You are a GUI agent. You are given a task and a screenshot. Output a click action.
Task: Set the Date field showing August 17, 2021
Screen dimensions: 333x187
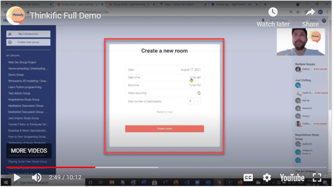pyautogui.click(x=164, y=70)
